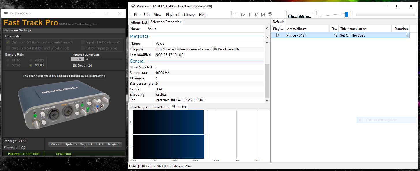
Task: Click the Title / track artist column header
Action: 365,29
